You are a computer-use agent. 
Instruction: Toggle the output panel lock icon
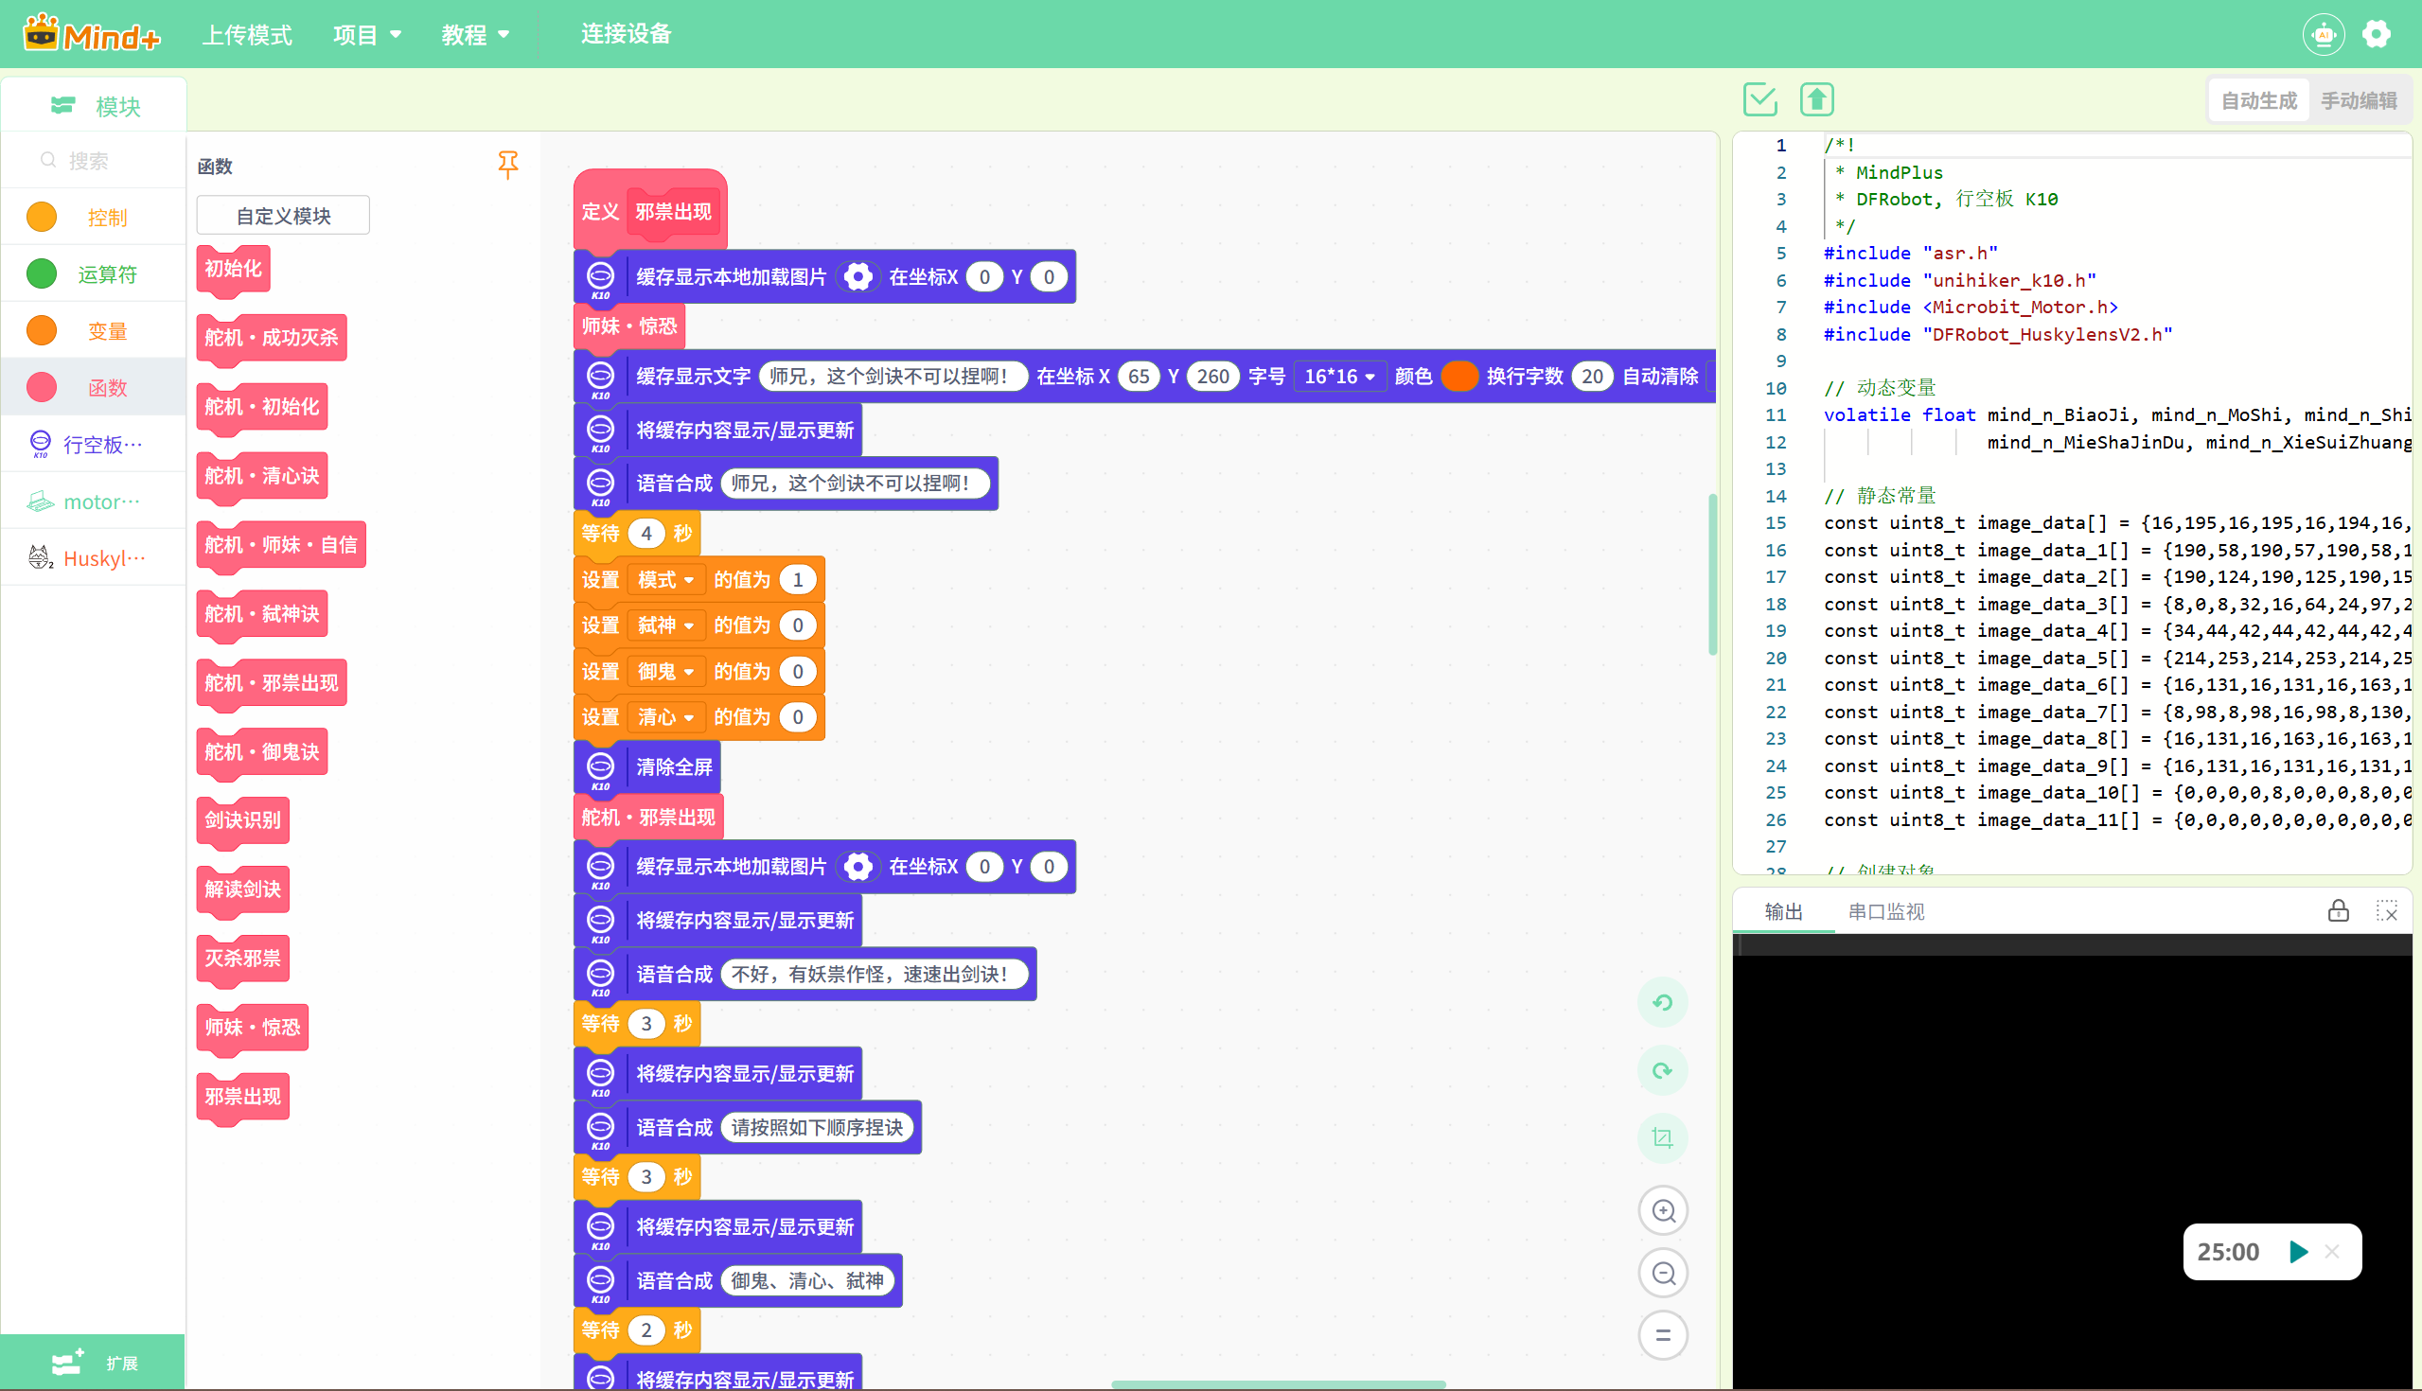2338,910
